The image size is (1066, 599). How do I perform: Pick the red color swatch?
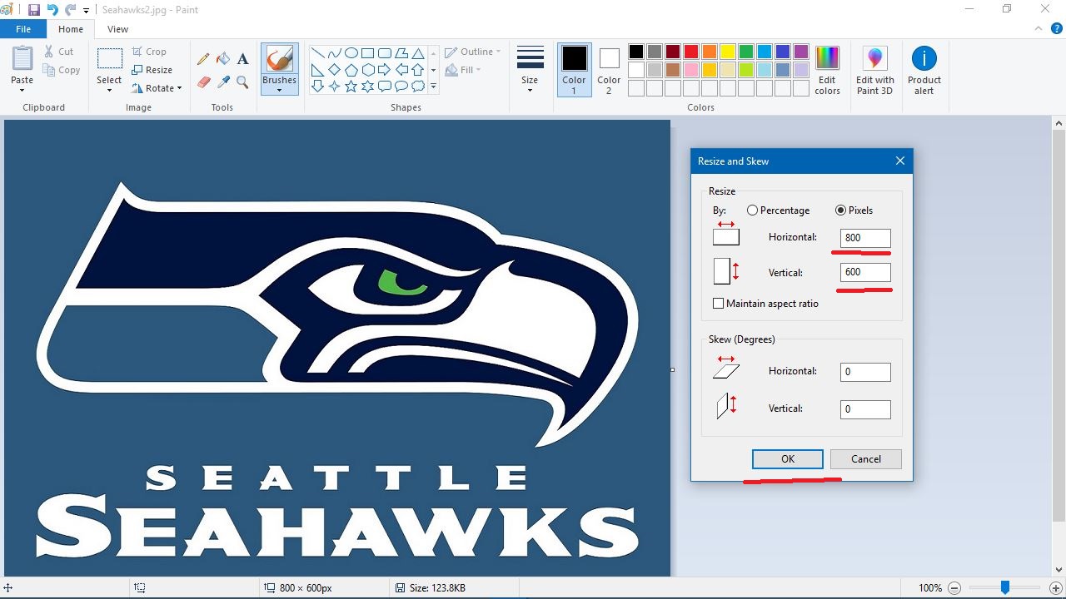click(x=690, y=52)
